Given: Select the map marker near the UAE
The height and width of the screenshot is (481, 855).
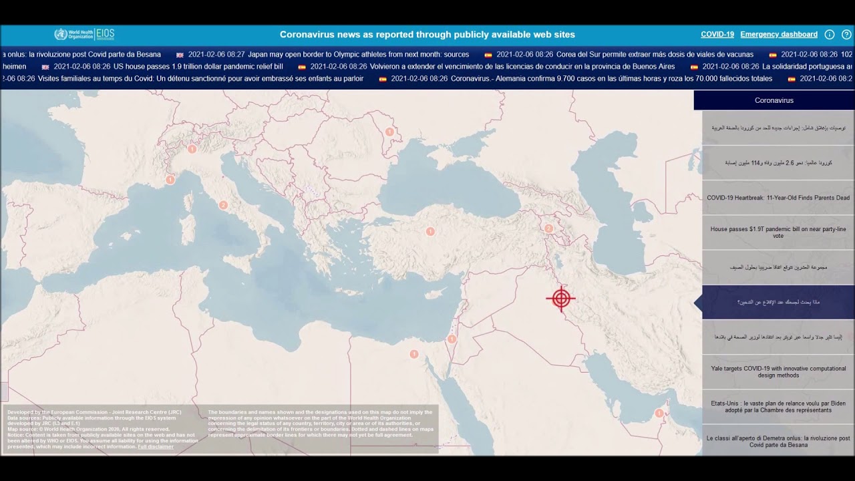Looking at the screenshot, I should 659,414.
